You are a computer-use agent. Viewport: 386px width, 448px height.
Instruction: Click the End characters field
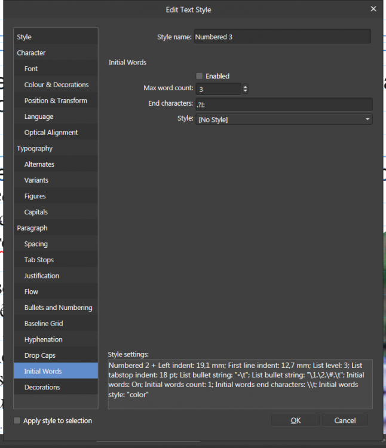[284, 104]
